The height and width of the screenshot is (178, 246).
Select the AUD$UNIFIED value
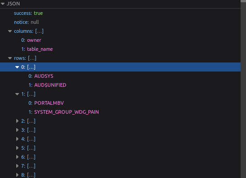(50, 85)
